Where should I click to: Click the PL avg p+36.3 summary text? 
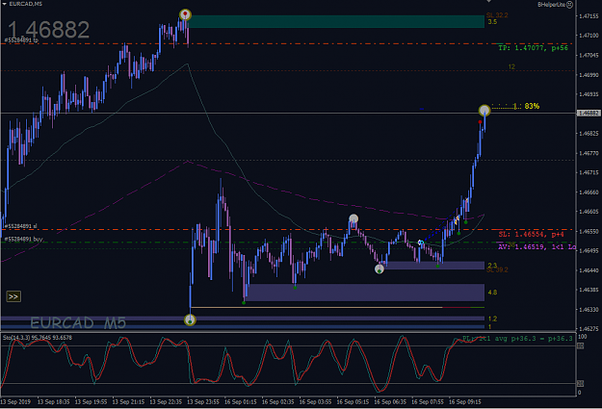tap(517, 339)
